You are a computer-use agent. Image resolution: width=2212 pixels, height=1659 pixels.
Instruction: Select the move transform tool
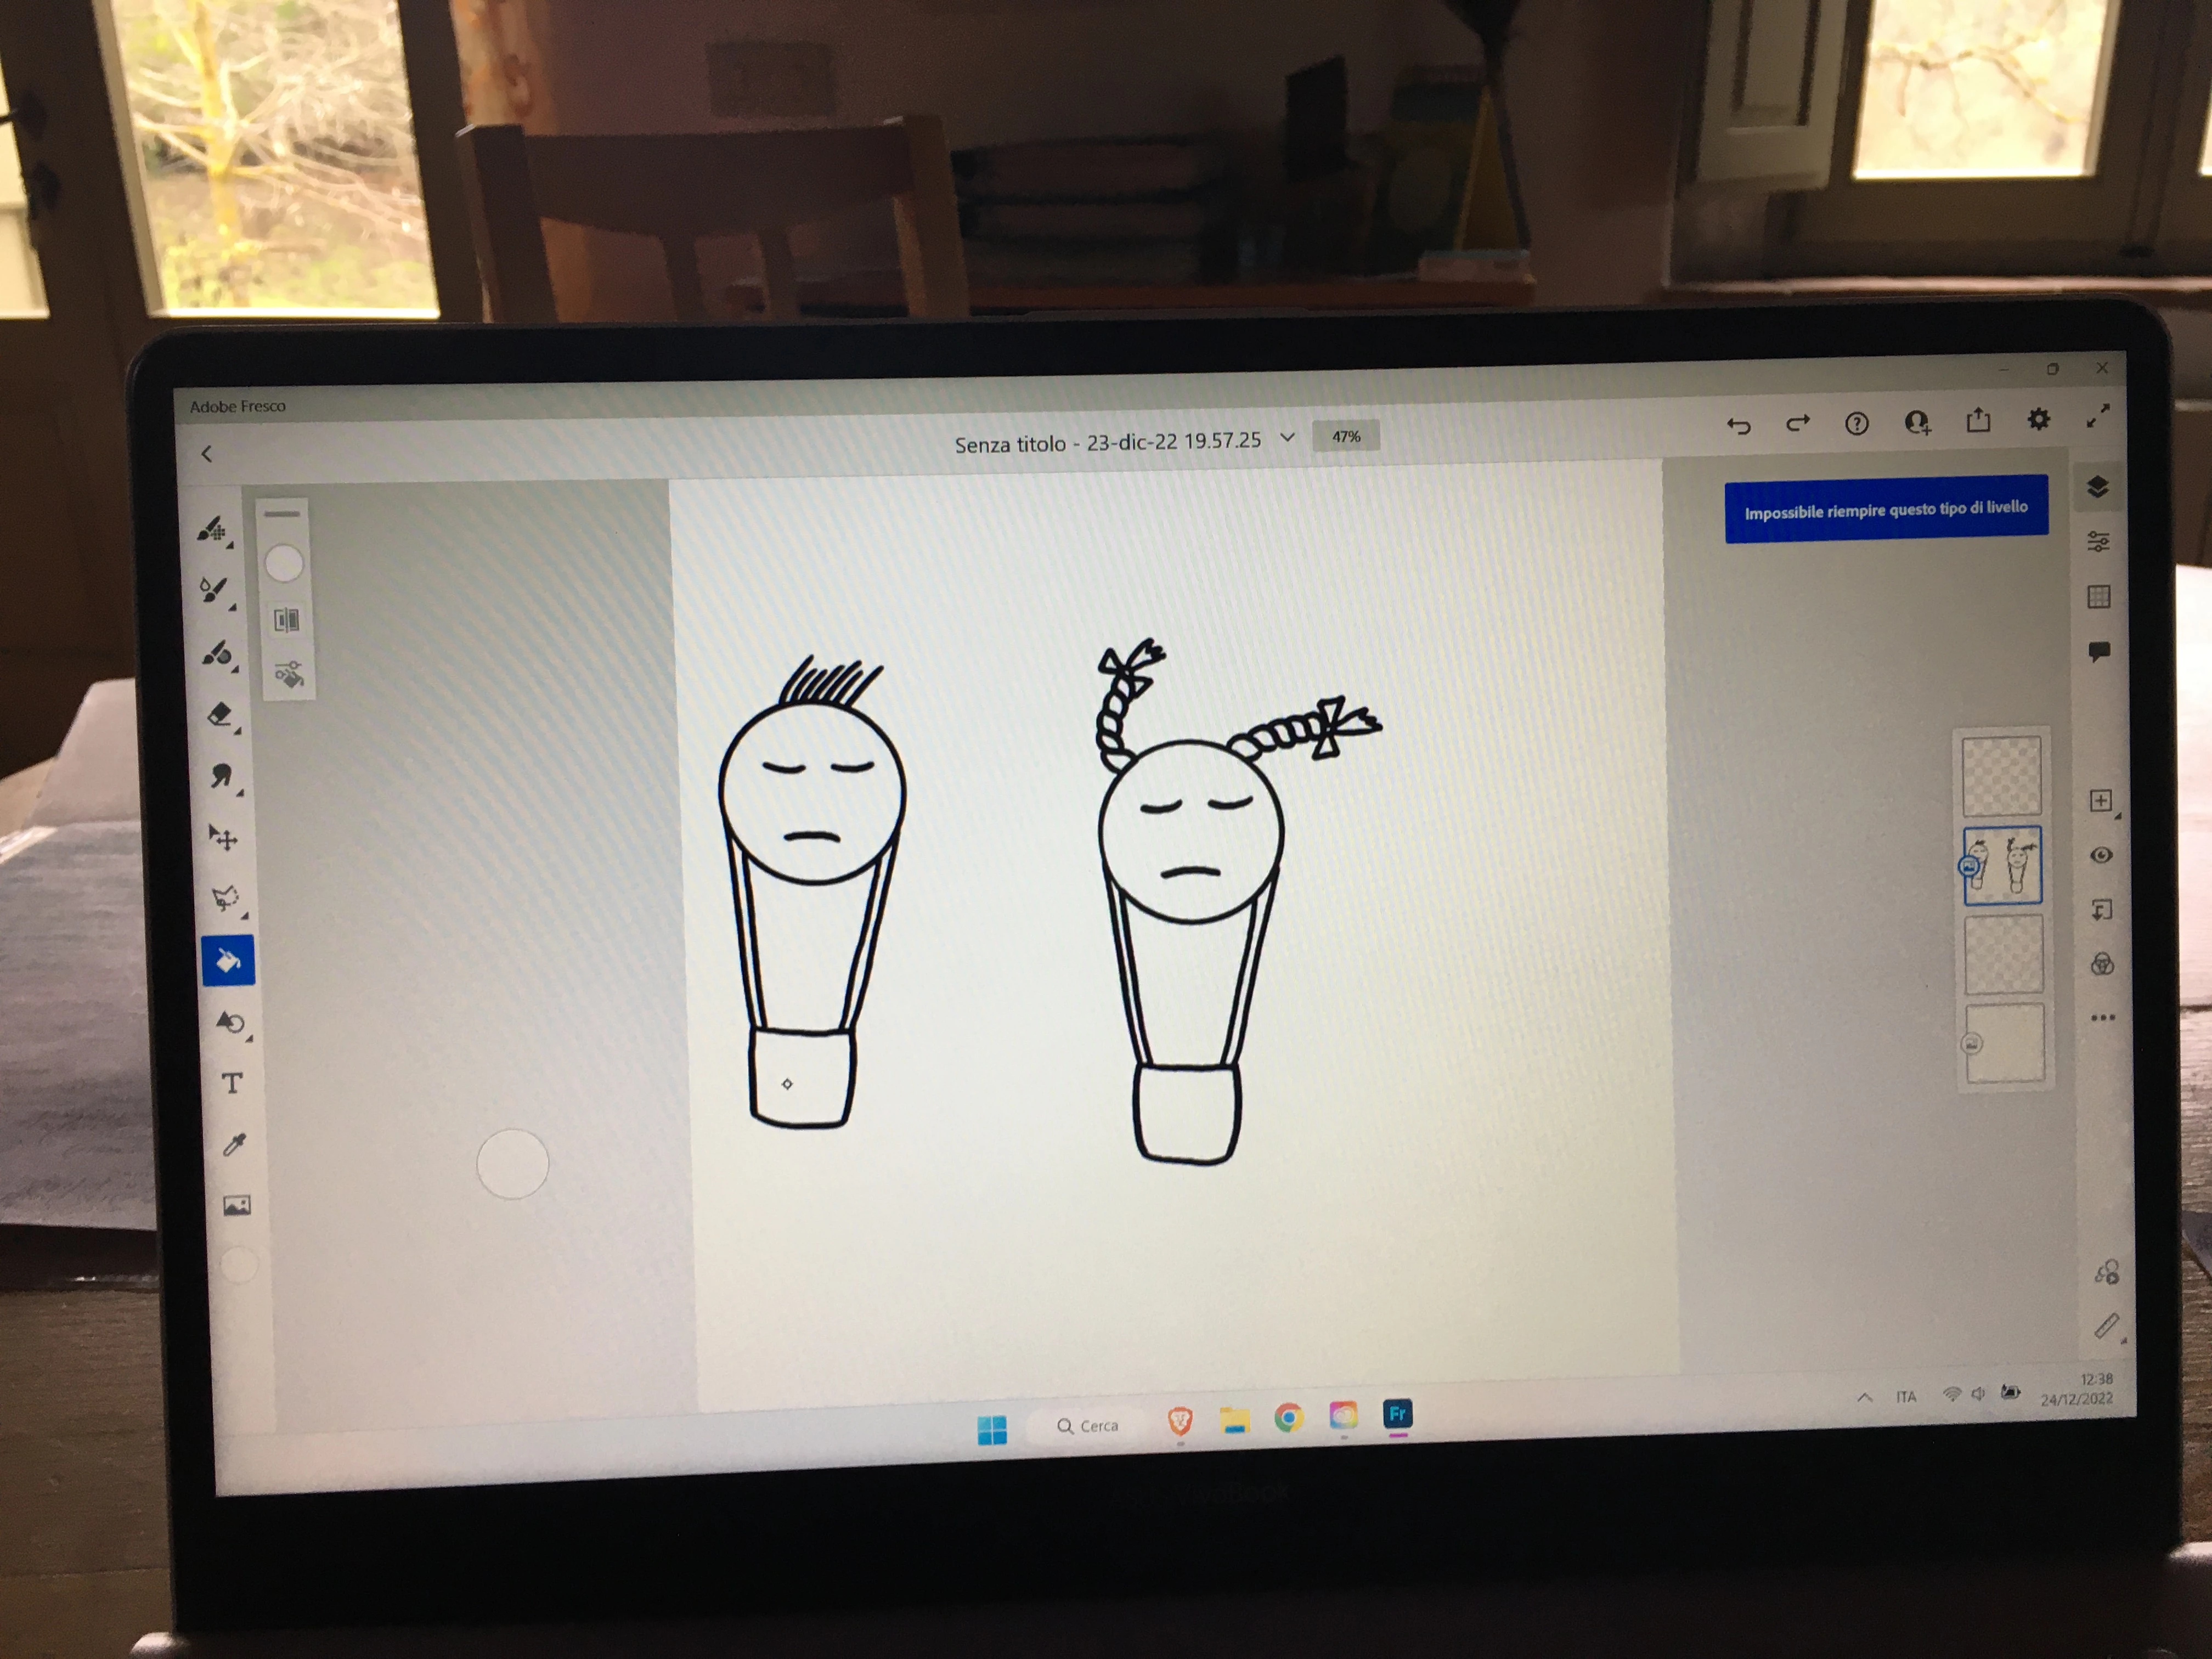coord(223,837)
